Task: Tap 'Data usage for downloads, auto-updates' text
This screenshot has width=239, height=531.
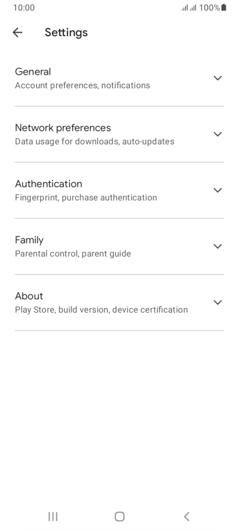Action: pos(94,142)
